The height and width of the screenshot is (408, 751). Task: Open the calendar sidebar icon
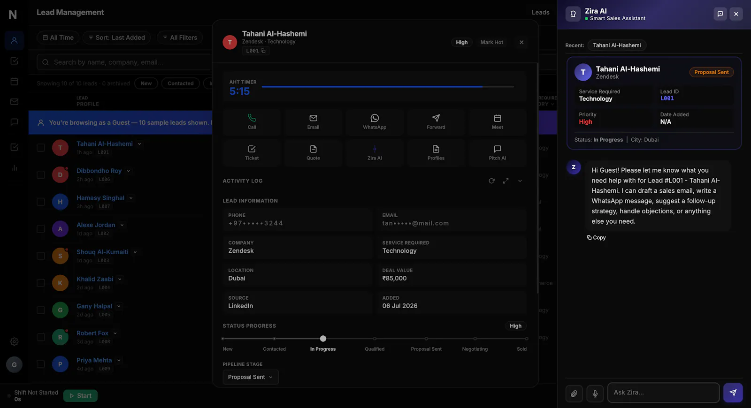tap(14, 82)
